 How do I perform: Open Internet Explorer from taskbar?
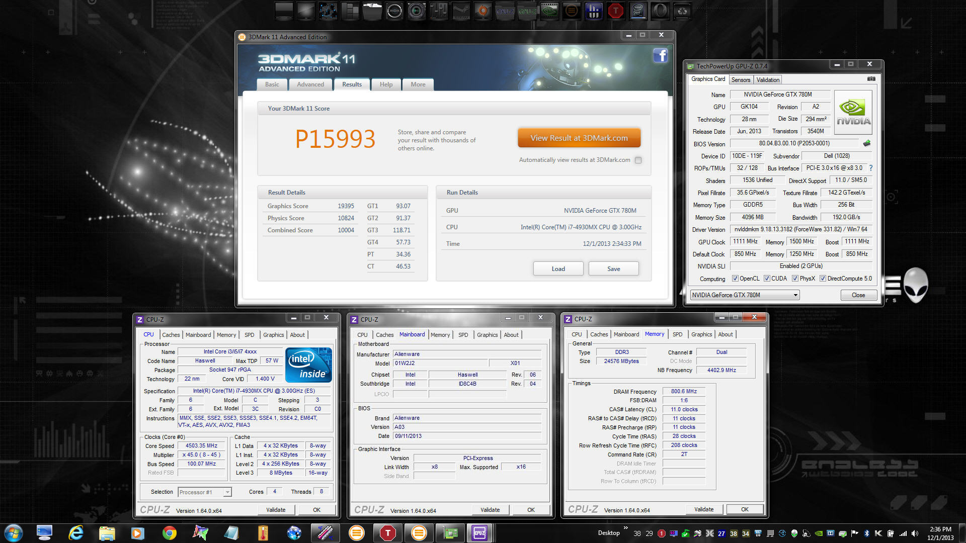[75, 533]
